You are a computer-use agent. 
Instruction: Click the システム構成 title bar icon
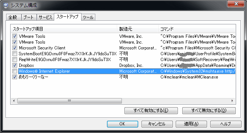pyautogui.click(x=6, y=5)
